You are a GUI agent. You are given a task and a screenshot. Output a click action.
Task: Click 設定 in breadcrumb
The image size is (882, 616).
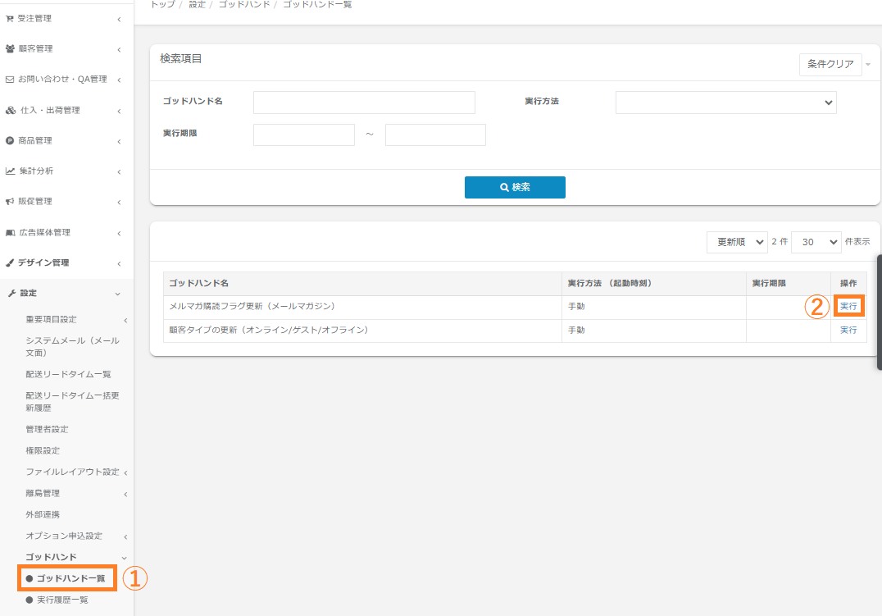(x=197, y=4)
